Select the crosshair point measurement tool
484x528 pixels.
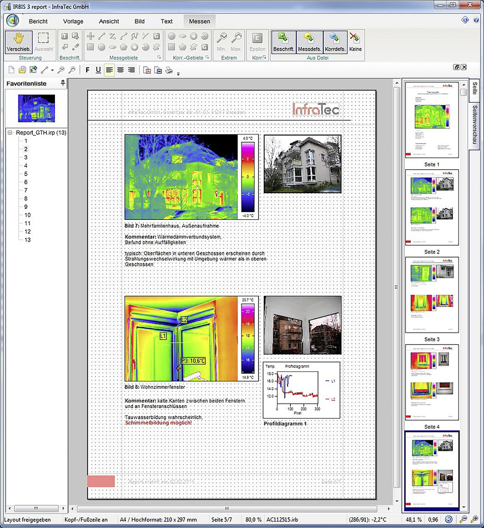(x=90, y=37)
